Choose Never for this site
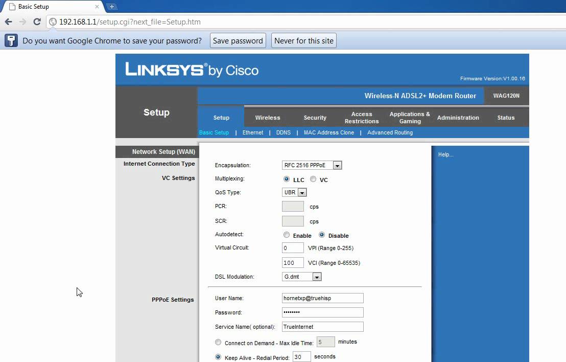This screenshot has width=566, height=362. (x=303, y=40)
